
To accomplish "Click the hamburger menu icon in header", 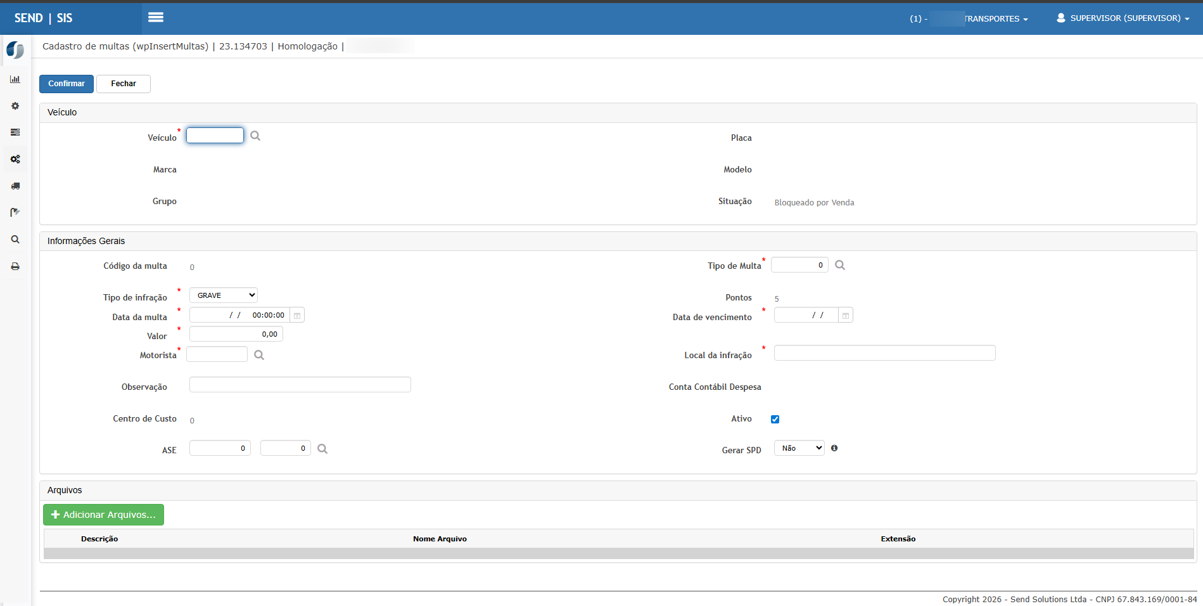I will point(156,18).
